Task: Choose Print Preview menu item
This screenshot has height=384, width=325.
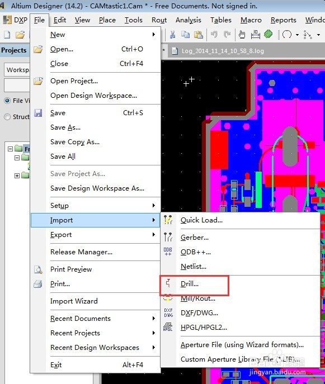Action: 96,269
